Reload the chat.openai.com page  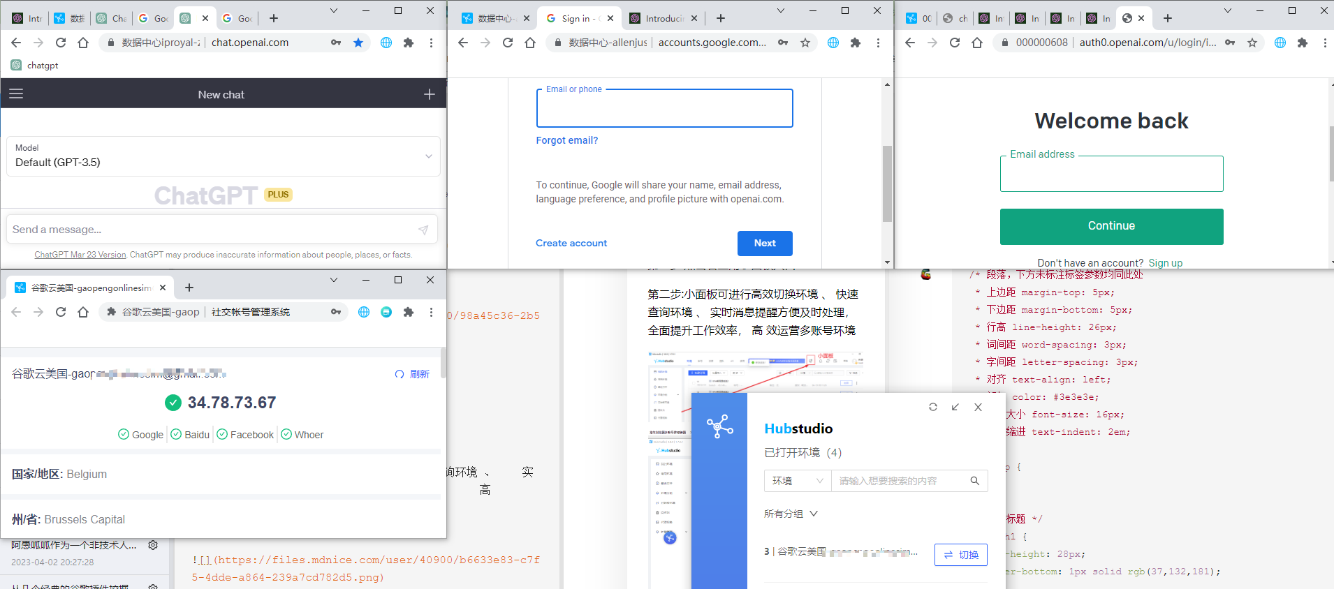point(61,43)
